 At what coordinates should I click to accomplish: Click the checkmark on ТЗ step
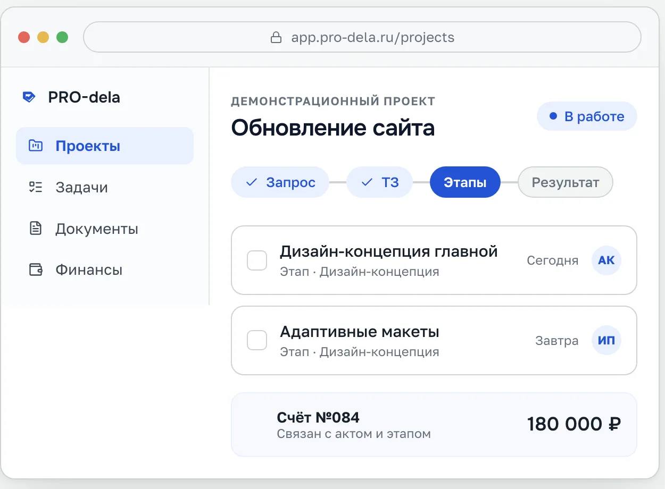(x=367, y=182)
